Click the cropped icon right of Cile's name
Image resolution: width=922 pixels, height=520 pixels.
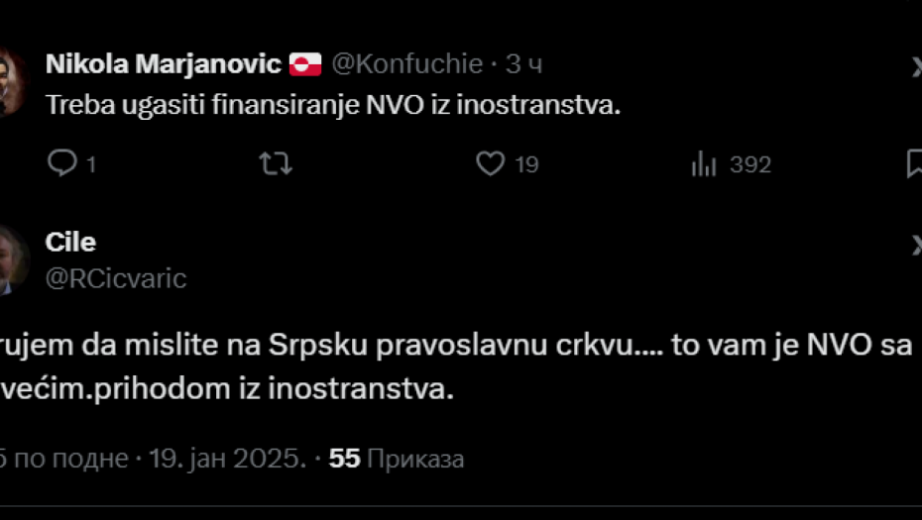(x=916, y=244)
